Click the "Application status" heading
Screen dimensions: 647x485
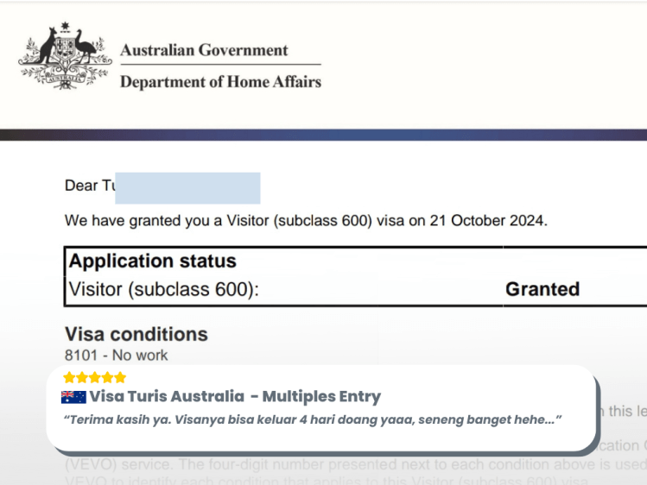coord(152,261)
